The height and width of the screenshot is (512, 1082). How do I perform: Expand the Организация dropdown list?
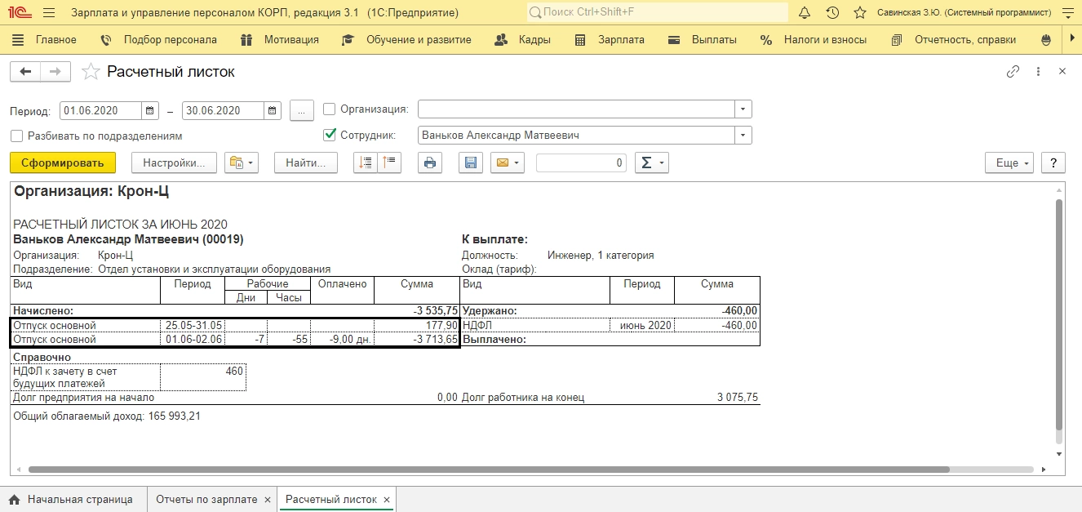(x=743, y=109)
